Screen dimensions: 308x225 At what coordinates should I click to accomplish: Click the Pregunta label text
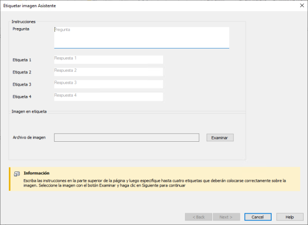tap(21, 29)
